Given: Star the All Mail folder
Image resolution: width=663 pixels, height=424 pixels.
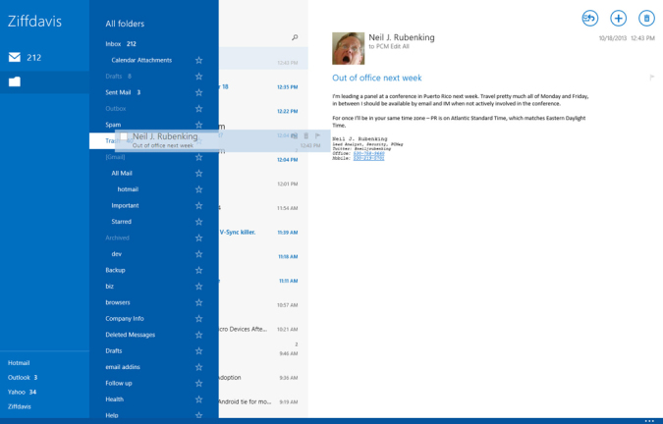Looking at the screenshot, I should point(198,174).
